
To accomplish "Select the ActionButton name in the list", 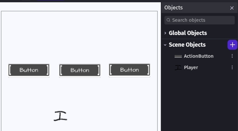I will [x=198, y=56].
